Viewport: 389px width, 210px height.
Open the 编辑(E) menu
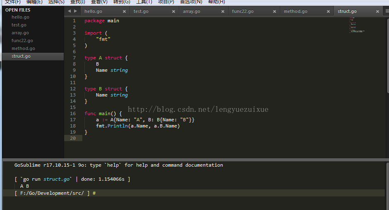coord(34,2)
